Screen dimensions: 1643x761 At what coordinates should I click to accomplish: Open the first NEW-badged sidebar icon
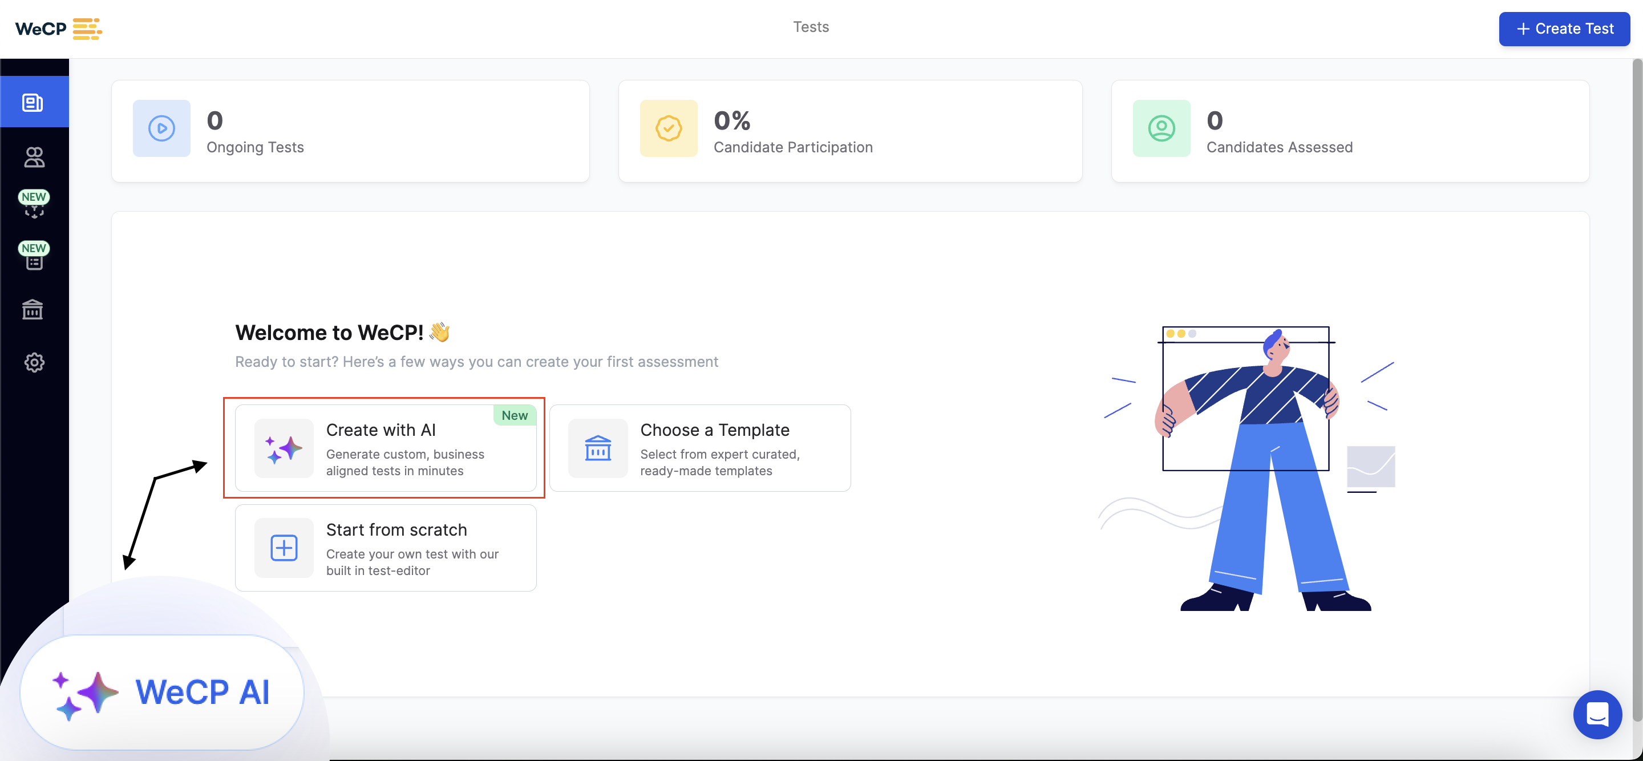[x=34, y=204]
